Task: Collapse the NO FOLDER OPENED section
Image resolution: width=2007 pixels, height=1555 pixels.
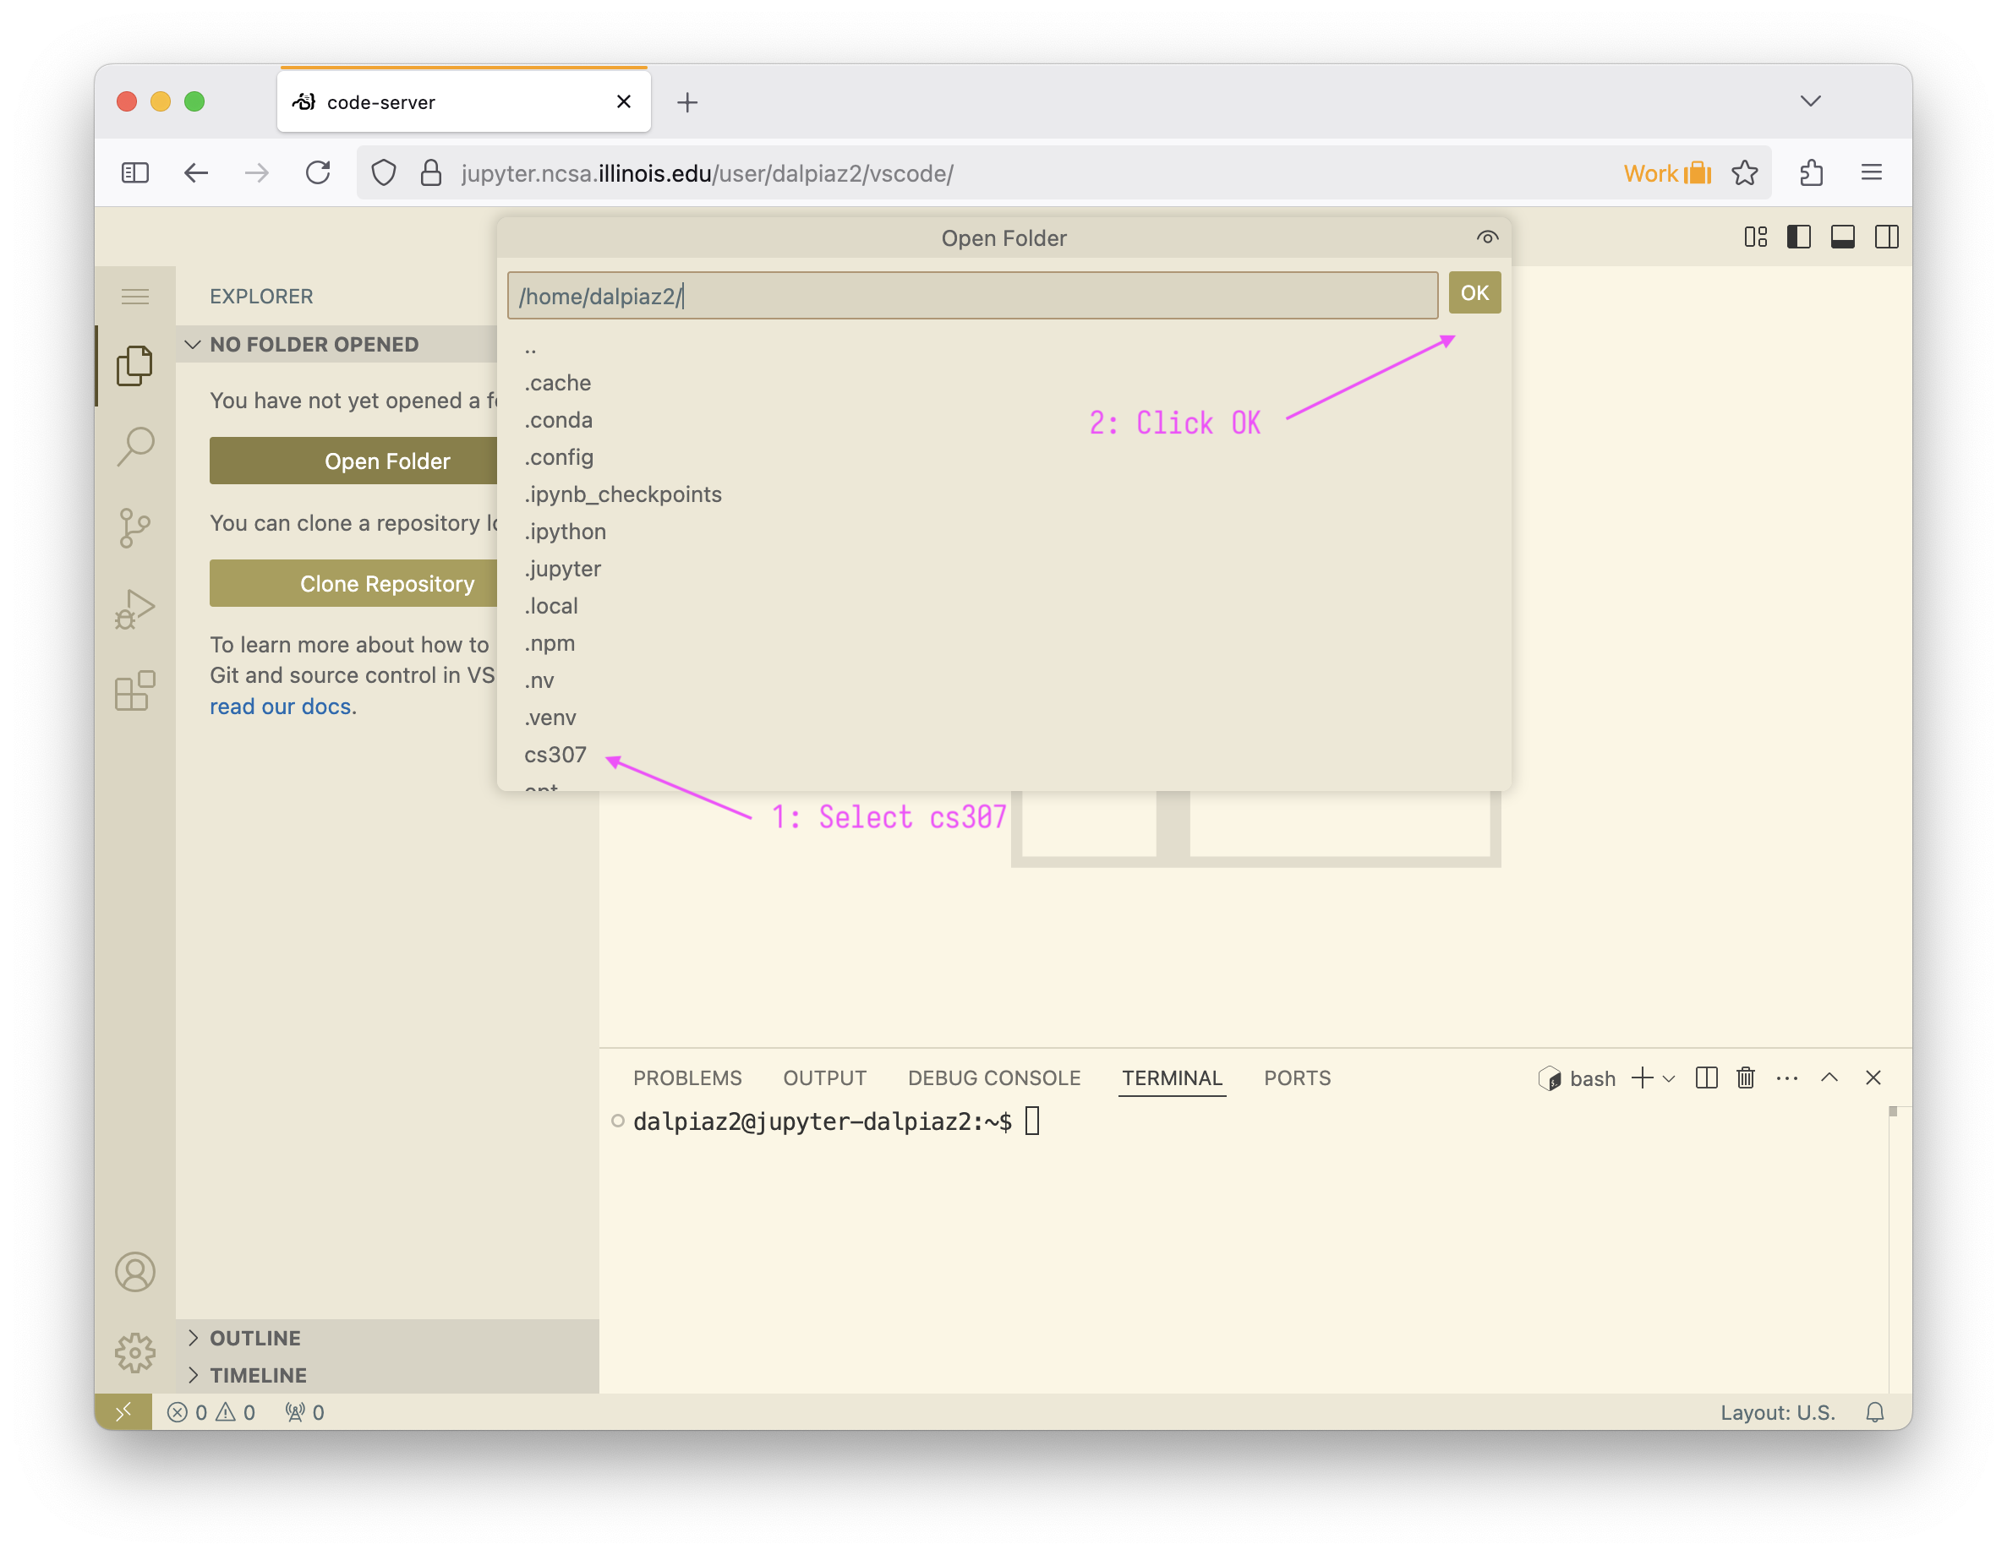Action: pyautogui.click(x=193, y=345)
